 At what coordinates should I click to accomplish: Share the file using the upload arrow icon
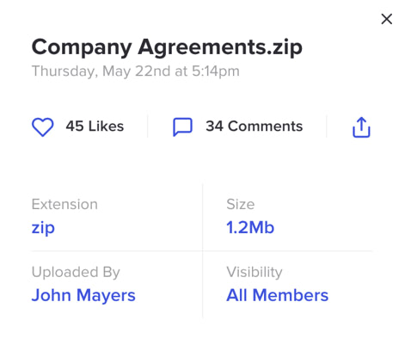click(361, 127)
